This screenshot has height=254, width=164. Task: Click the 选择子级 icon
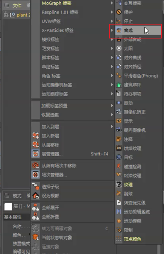(x=35, y=186)
